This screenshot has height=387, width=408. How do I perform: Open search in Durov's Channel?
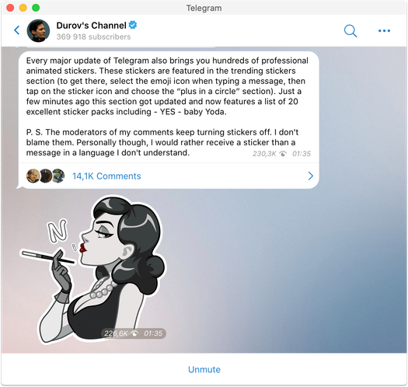[350, 31]
